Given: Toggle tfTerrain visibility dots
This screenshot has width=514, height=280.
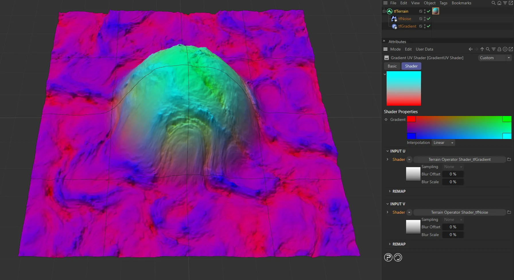Looking at the screenshot, I should click(424, 11).
